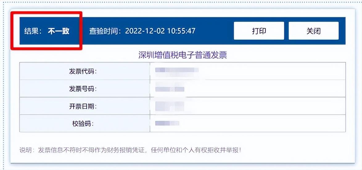
Task: Click the blurred 开票日期 value
Action: point(170,106)
